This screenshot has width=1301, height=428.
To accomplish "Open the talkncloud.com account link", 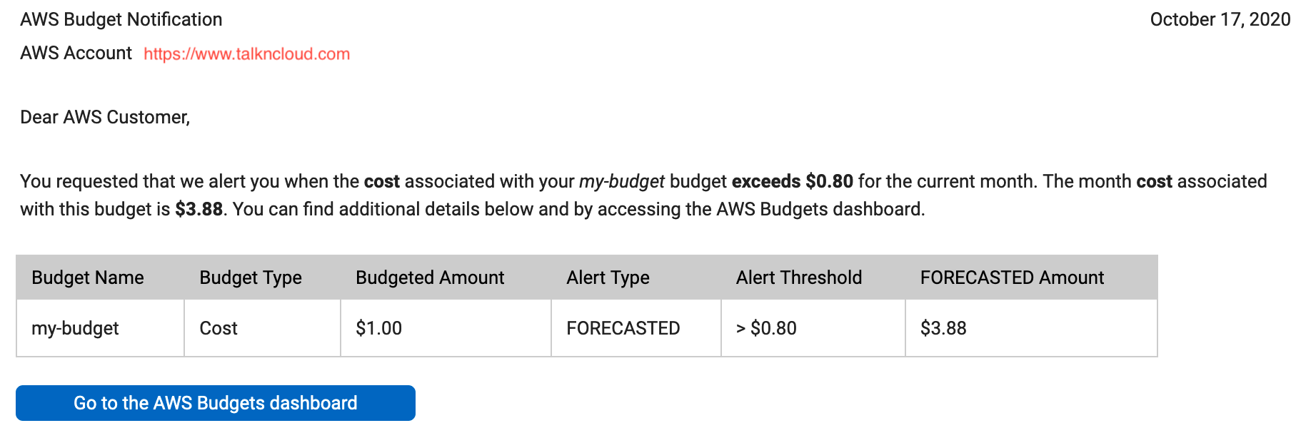I will click(x=246, y=54).
